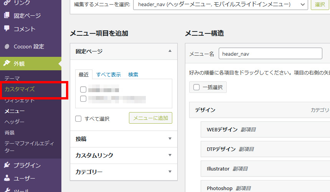This screenshot has height=192, width=330.
Task: Open the 編集するメニューを選択 dropdown
Action: 221,5
